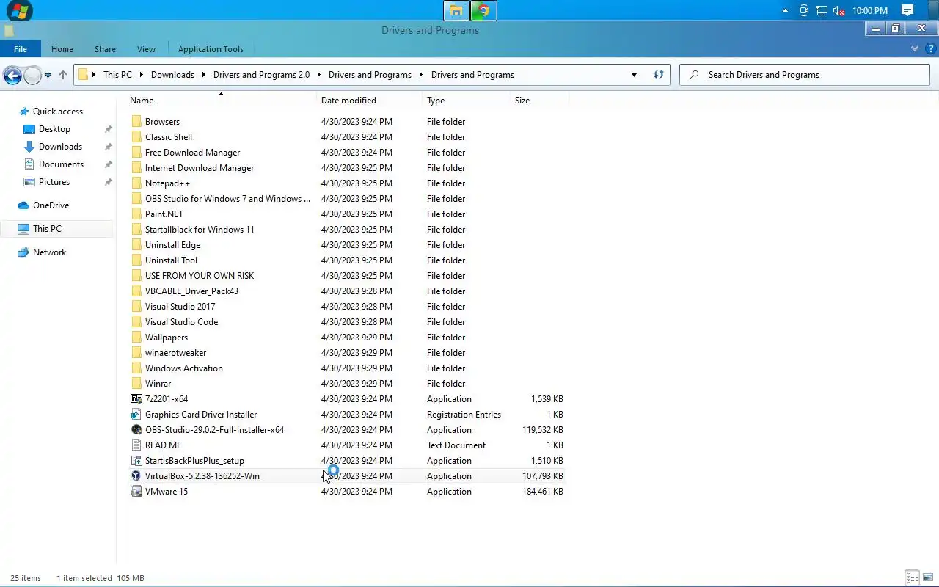Image resolution: width=939 pixels, height=587 pixels.
Task: Select the READ ME text document icon
Action: click(136, 445)
